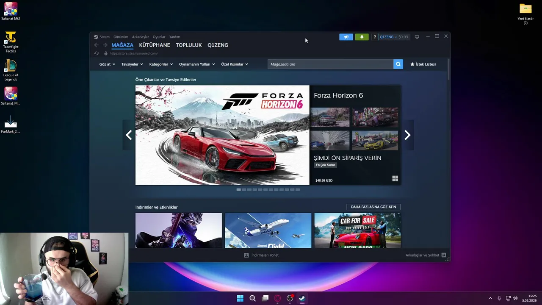Open the Q1ZENG profile tab

click(218, 45)
